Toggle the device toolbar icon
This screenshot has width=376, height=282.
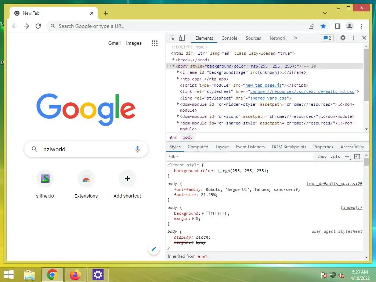tap(182, 38)
